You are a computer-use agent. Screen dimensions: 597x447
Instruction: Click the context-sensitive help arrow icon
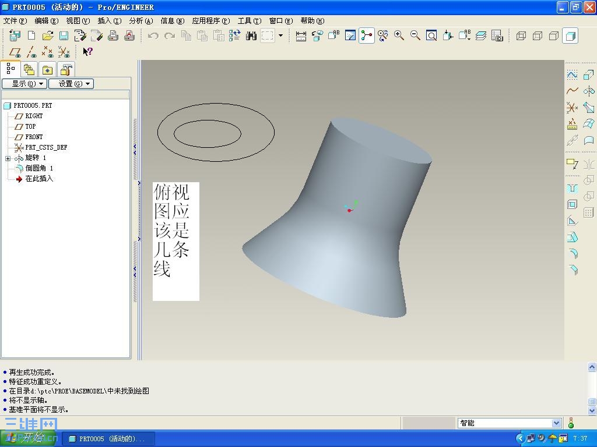pos(87,51)
